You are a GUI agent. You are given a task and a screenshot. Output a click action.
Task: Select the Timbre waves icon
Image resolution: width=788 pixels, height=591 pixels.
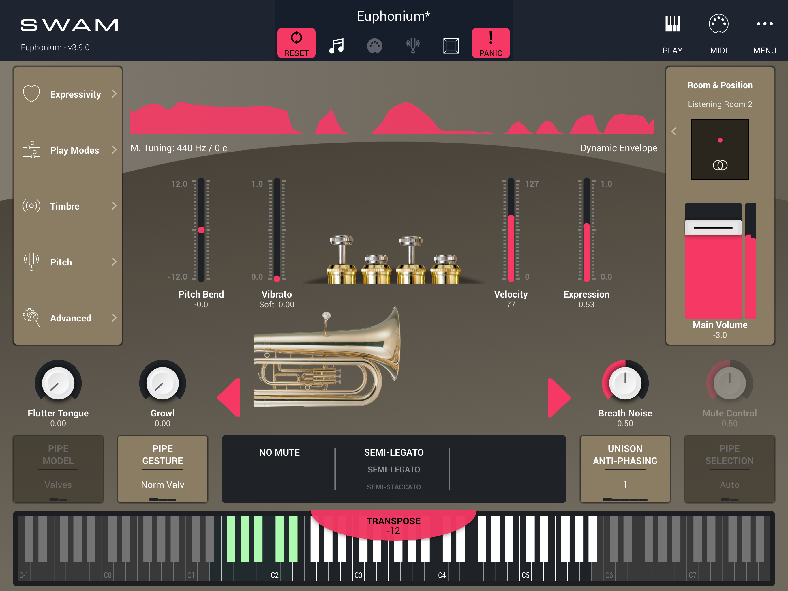pyautogui.click(x=31, y=206)
